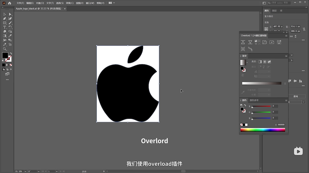Select the Direct Selection tool
Screen dimensions: 309x173
point(10,14)
